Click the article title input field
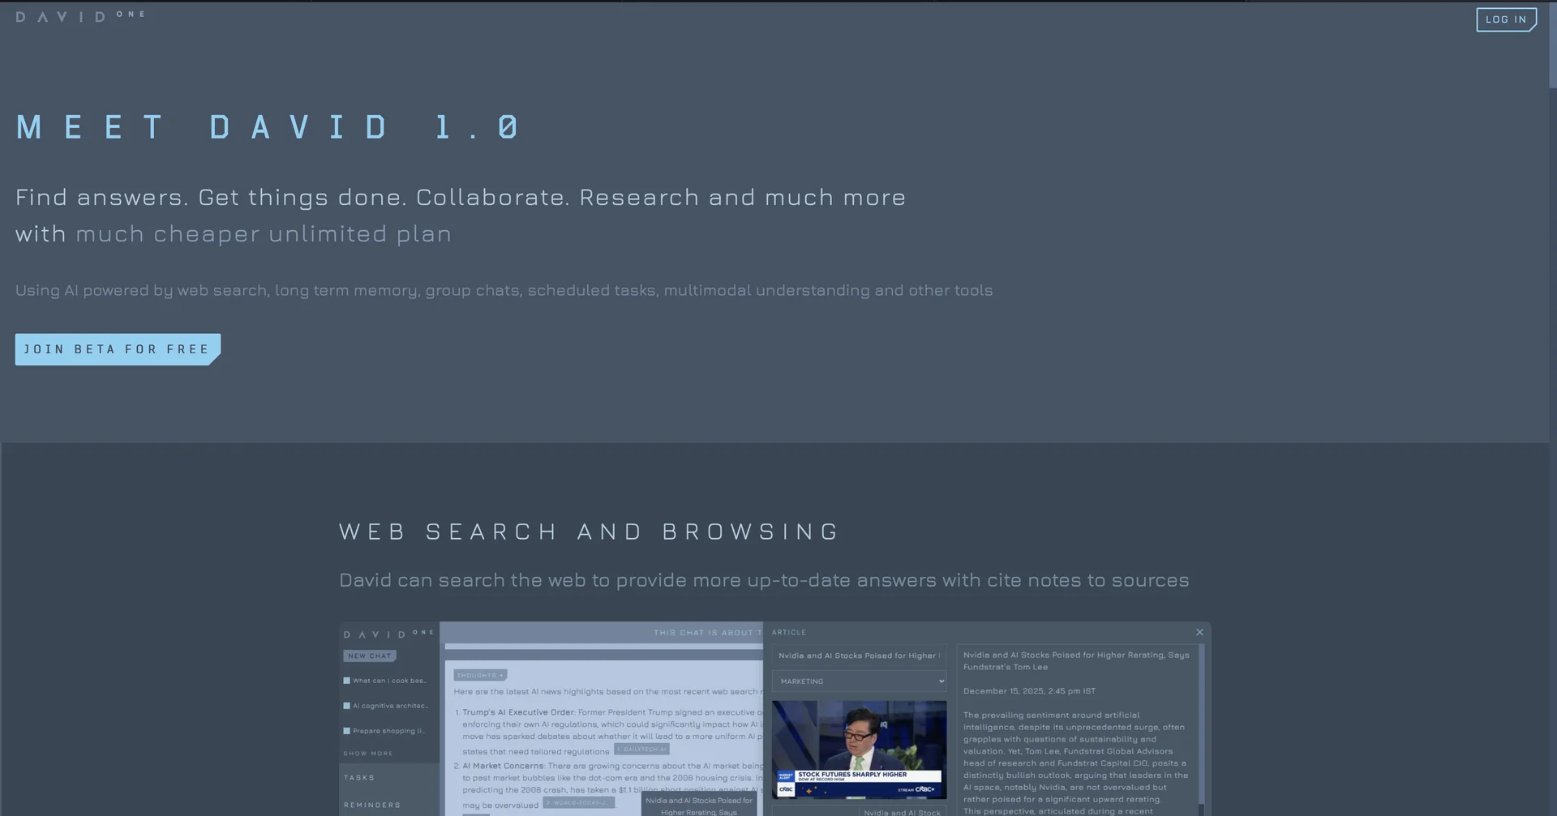The image size is (1557, 816). 859,656
